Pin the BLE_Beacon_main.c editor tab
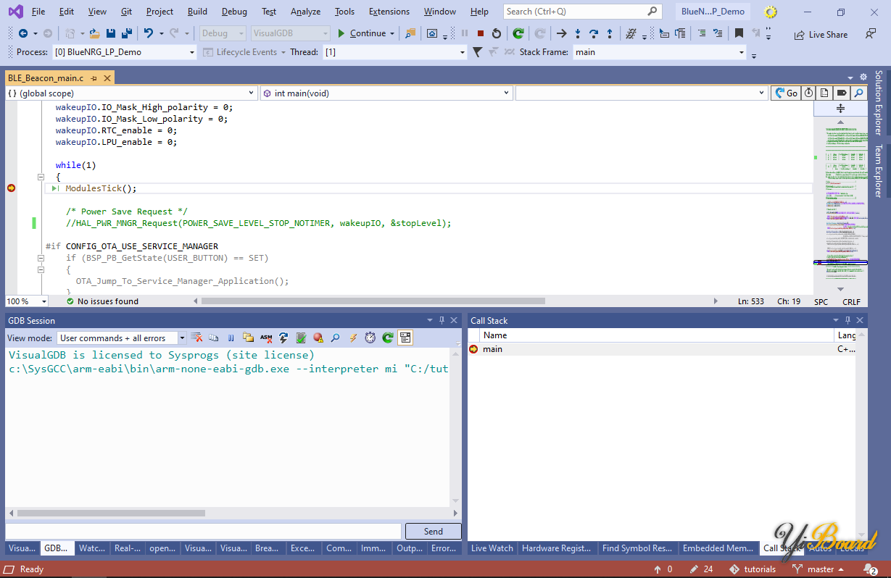 (94, 78)
